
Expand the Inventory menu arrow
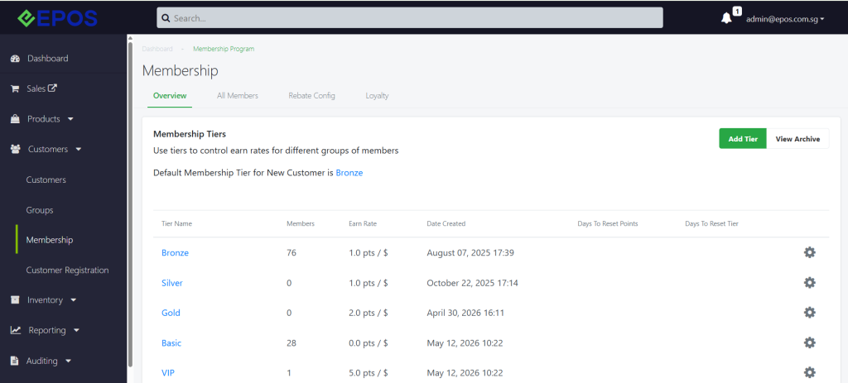[74, 299]
